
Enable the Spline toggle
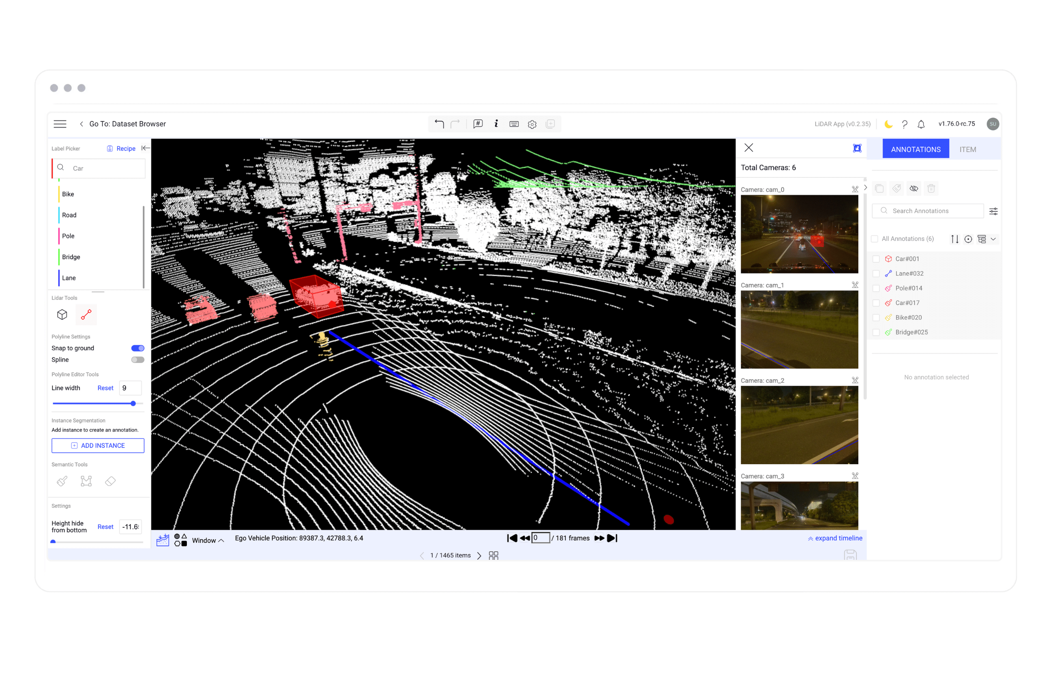coord(138,360)
